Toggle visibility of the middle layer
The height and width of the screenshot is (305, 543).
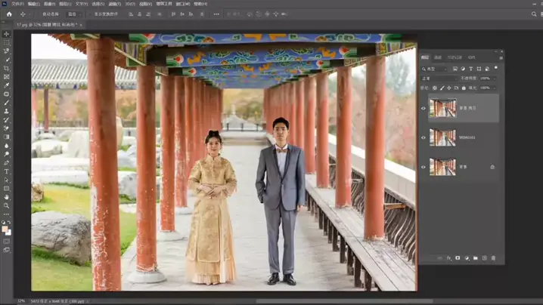tap(424, 137)
